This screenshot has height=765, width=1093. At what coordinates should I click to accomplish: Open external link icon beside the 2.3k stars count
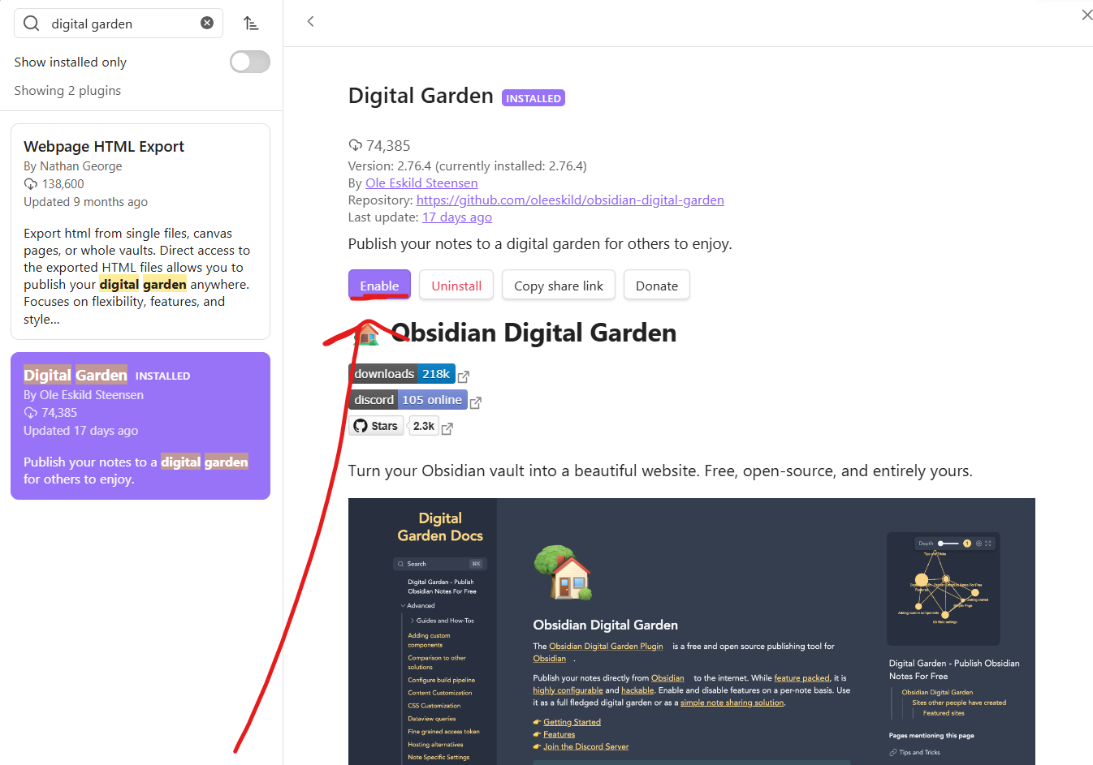pos(447,428)
